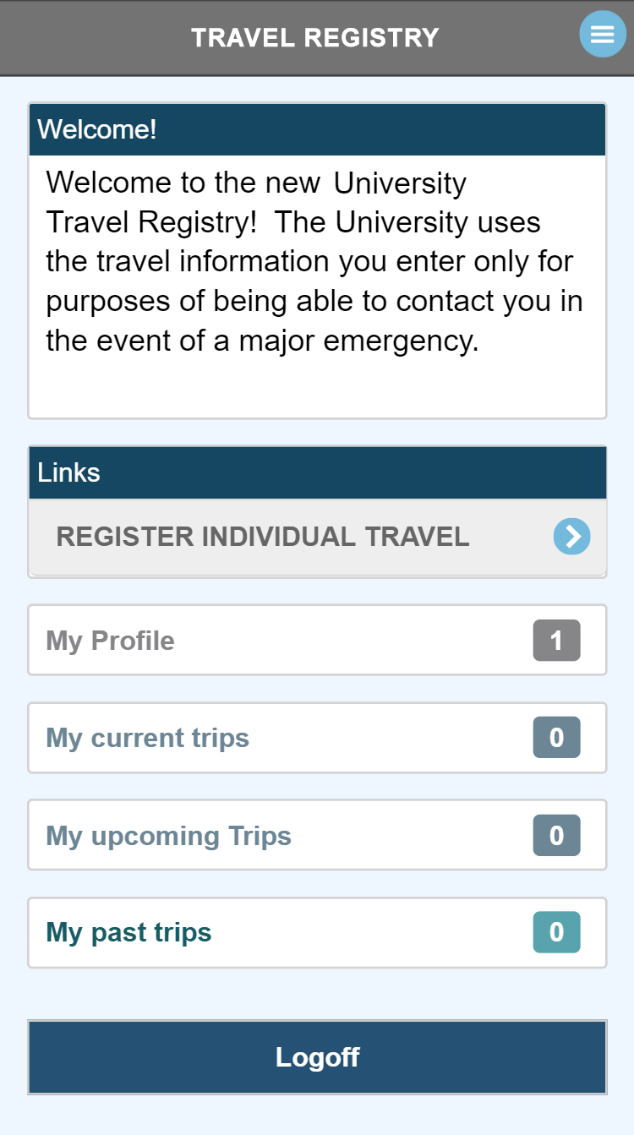
Task: Open Register Individual Travel link
Action: pos(262,537)
